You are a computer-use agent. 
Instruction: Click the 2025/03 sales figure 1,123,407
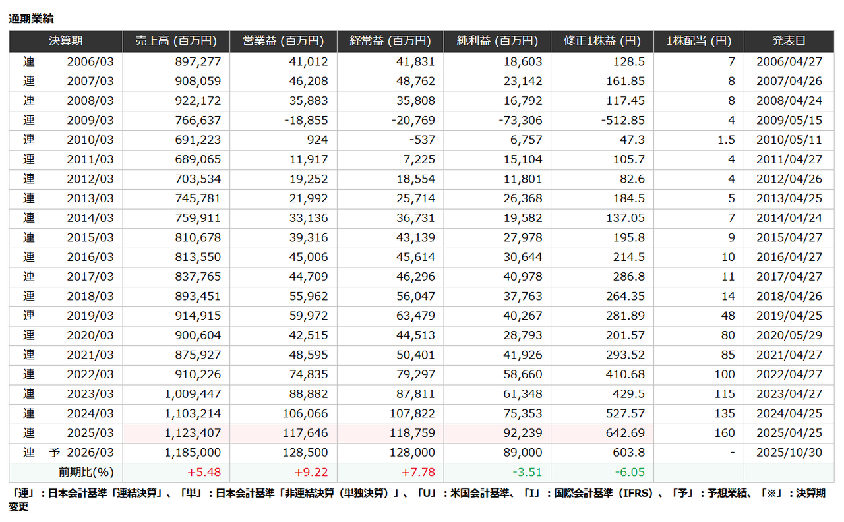tap(193, 434)
